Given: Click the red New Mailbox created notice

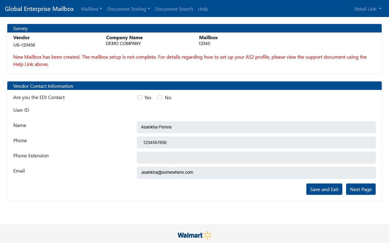Looking at the screenshot, I should (190, 61).
